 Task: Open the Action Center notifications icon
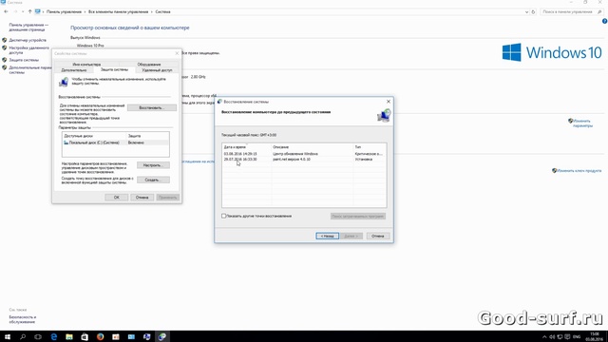567,337
